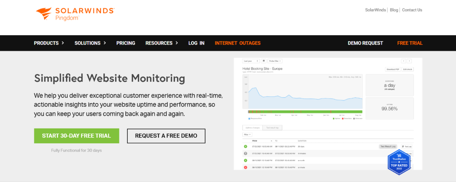The width and height of the screenshot is (456, 182).
Task: Open the SolarWinds link in header
Action: click(375, 10)
